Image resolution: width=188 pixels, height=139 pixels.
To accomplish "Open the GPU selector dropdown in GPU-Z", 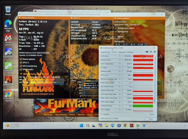I will pyautogui.click(x=115, y=118).
